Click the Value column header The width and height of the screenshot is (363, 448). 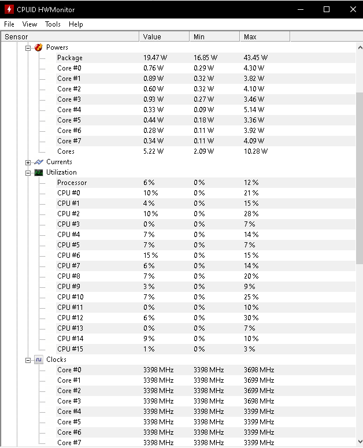tap(164, 37)
